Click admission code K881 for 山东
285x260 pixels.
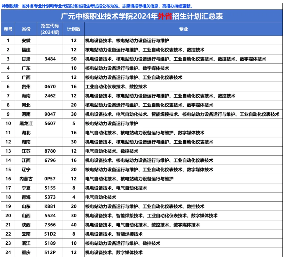[x=50, y=206]
